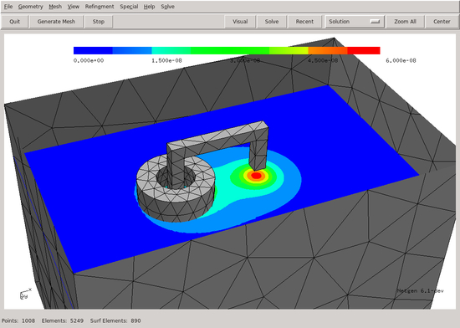Click the 6.000e-08 colorbar label
This screenshot has height=328, width=460.
coord(401,60)
